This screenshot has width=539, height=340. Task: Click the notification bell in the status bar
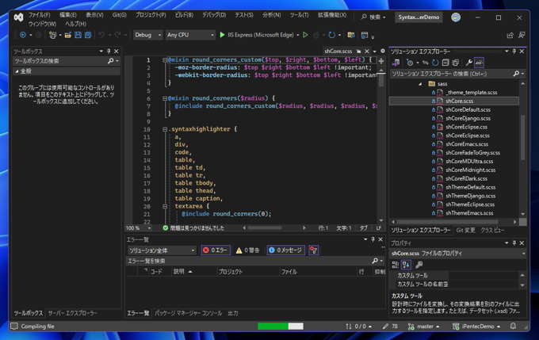click(x=513, y=326)
